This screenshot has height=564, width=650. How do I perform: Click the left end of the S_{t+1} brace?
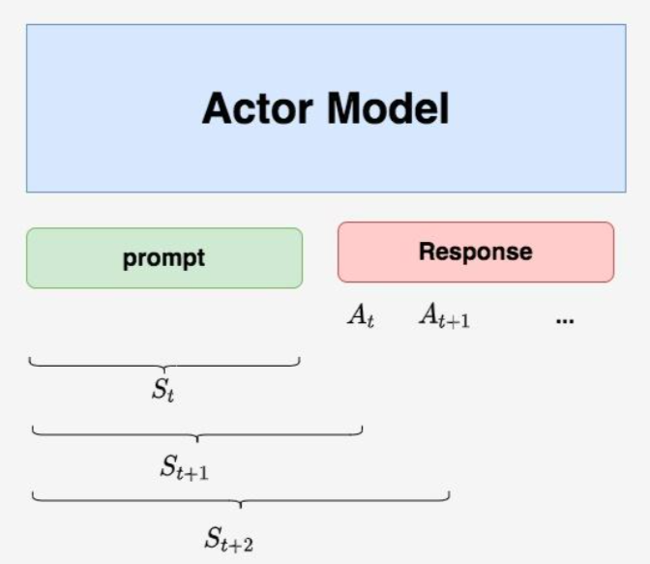tap(34, 428)
